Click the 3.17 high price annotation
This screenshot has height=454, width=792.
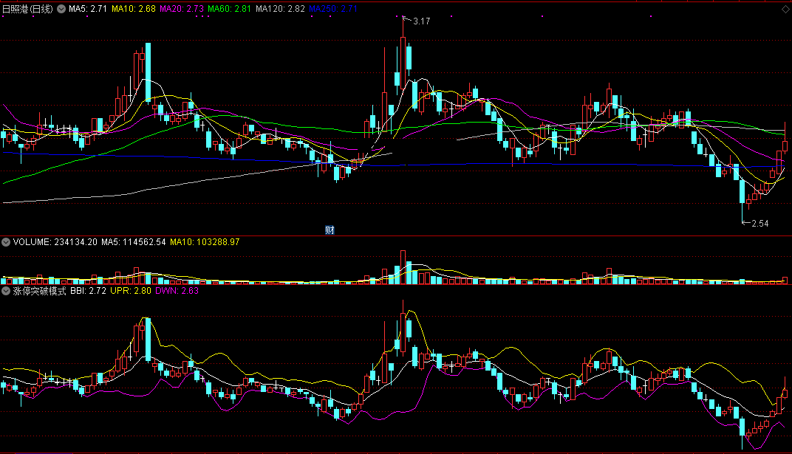(x=421, y=21)
